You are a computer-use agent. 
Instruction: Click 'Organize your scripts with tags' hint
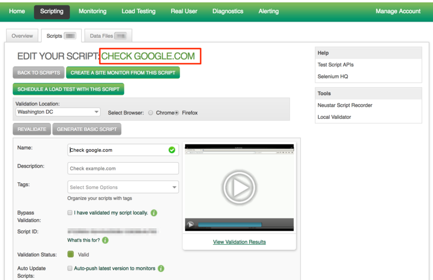pyautogui.click(x=100, y=198)
